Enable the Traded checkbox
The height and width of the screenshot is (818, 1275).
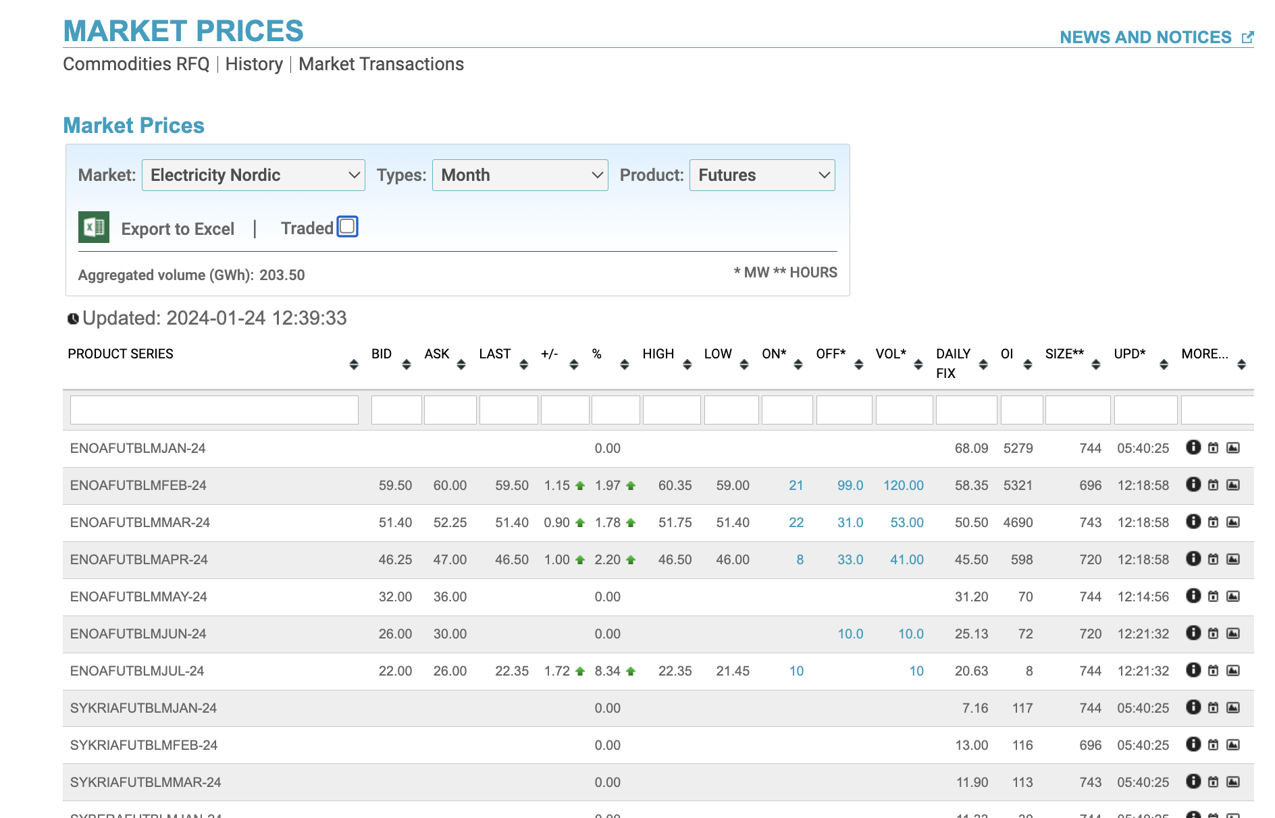[x=347, y=227]
